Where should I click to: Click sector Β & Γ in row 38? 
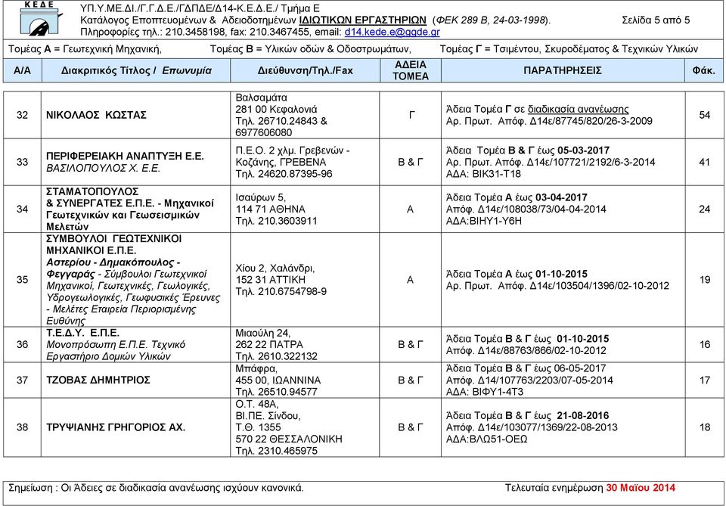[411, 427]
